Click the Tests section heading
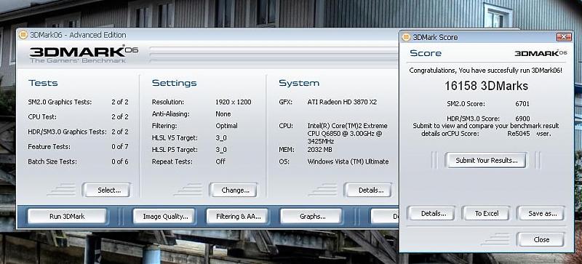582x264 pixels. pos(43,83)
